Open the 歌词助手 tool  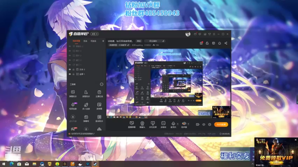99,118
